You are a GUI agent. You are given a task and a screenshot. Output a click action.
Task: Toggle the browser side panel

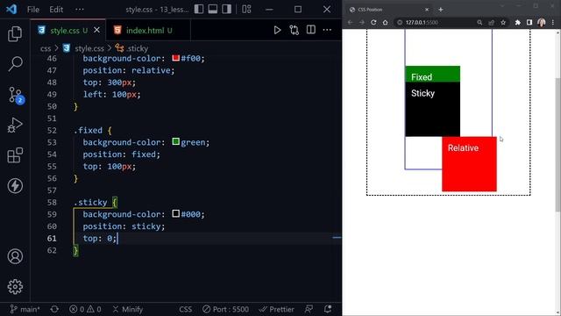coord(529,23)
